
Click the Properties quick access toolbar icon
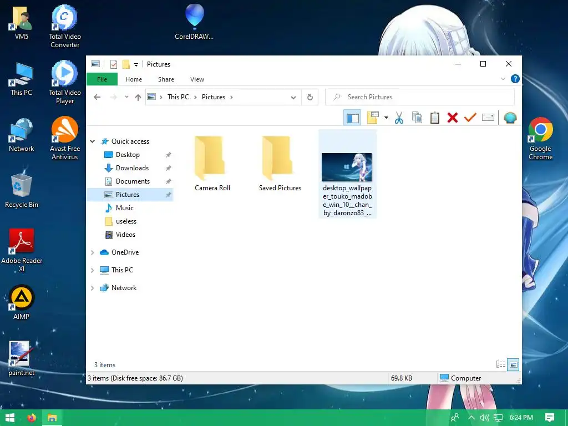(x=113, y=64)
